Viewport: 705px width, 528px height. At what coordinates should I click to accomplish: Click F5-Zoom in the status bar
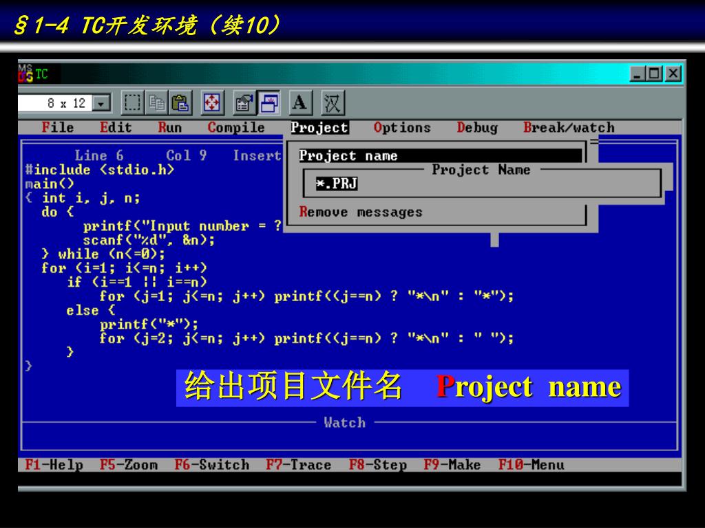point(129,464)
